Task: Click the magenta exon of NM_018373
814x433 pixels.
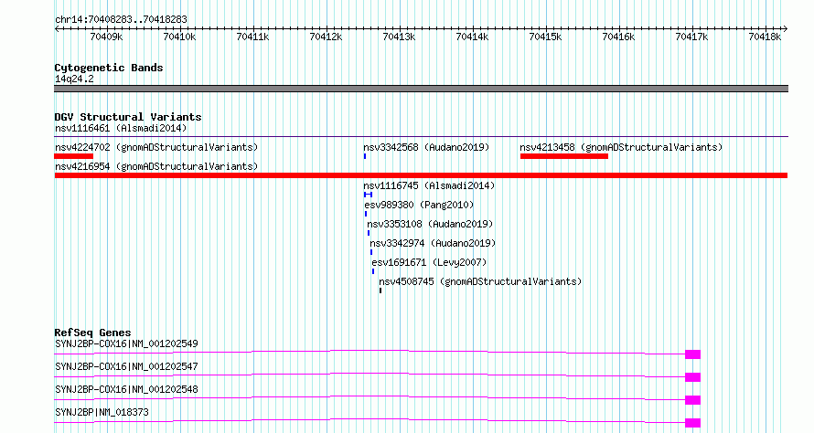Action: pos(692,423)
